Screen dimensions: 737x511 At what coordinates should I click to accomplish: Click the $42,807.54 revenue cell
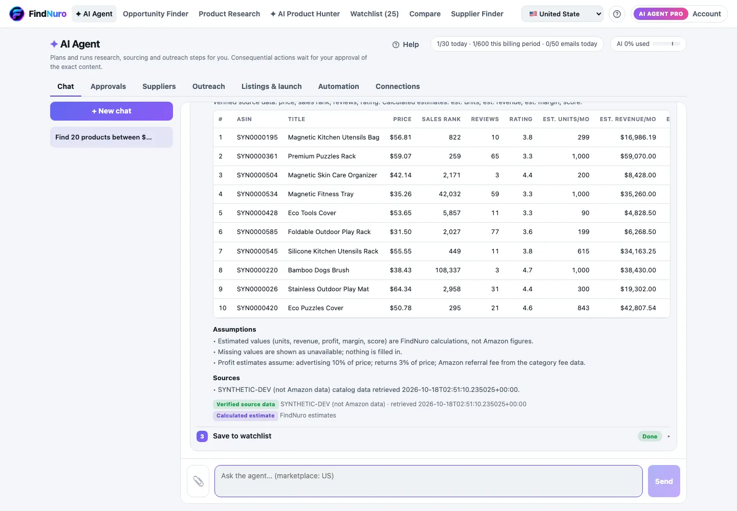pyautogui.click(x=638, y=308)
